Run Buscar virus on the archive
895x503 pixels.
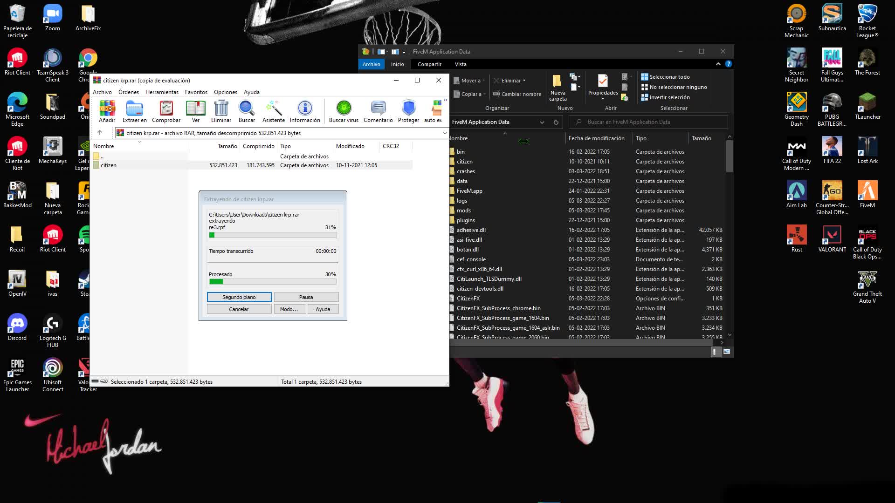point(343,112)
